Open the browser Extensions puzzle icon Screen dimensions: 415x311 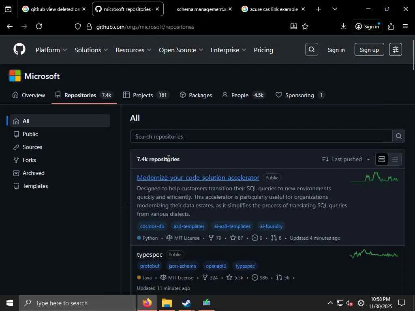391,26
